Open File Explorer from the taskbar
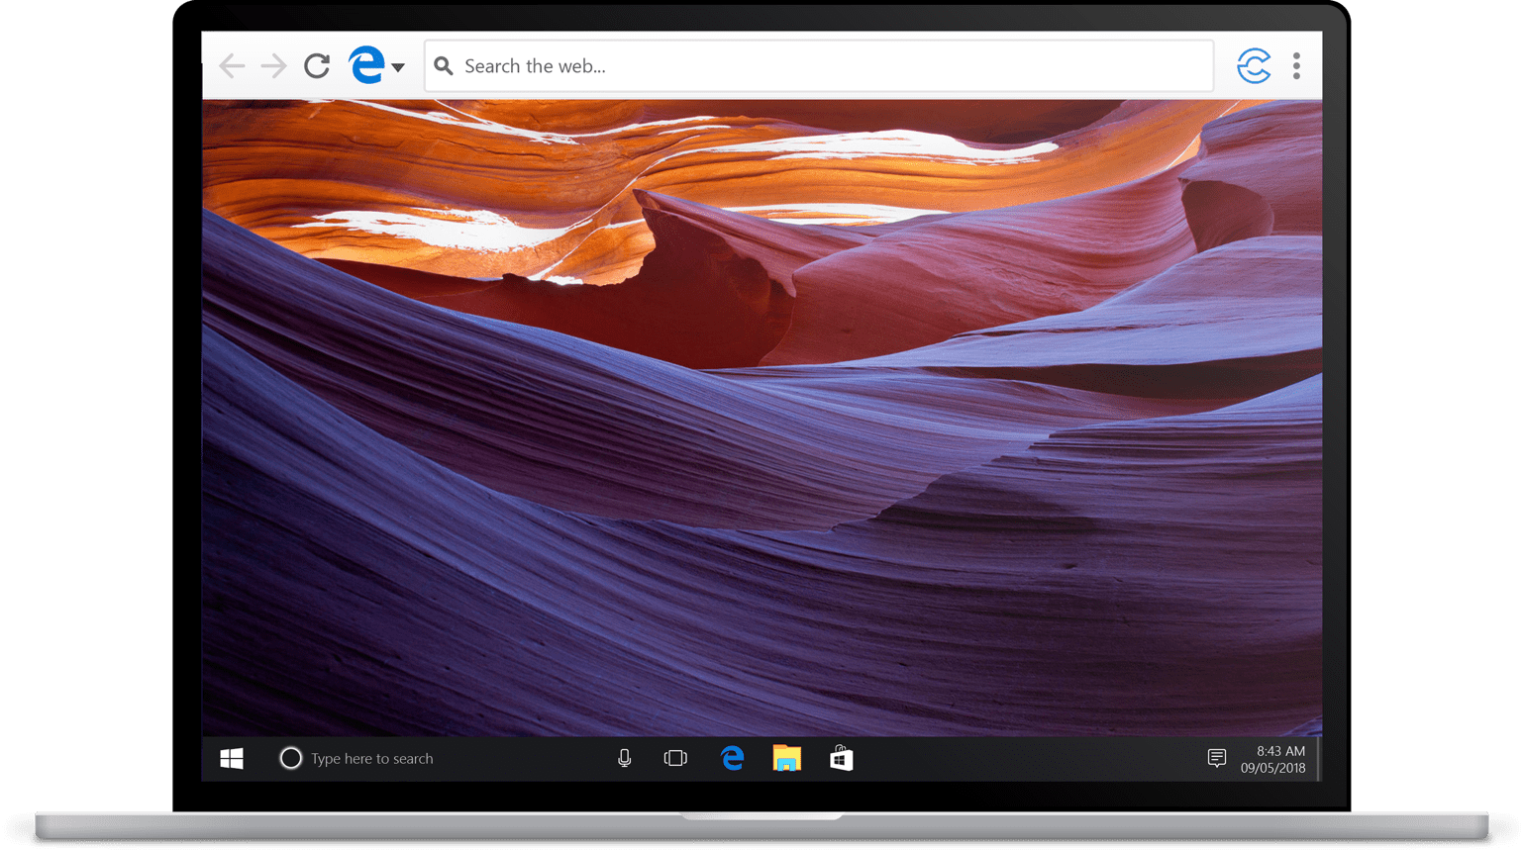The width and height of the screenshot is (1525, 851). pyautogui.click(x=787, y=759)
